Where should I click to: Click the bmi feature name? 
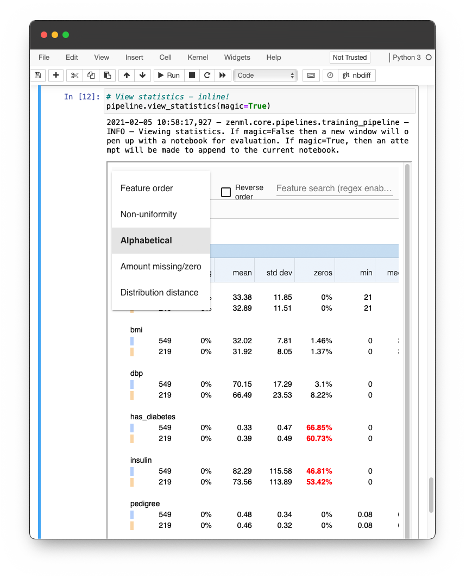(x=136, y=330)
